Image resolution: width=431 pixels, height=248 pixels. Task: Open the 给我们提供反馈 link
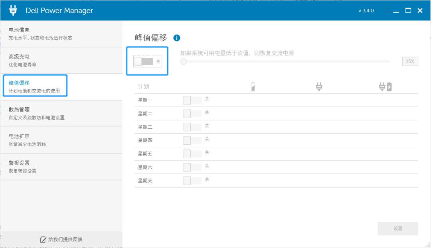pos(65,240)
